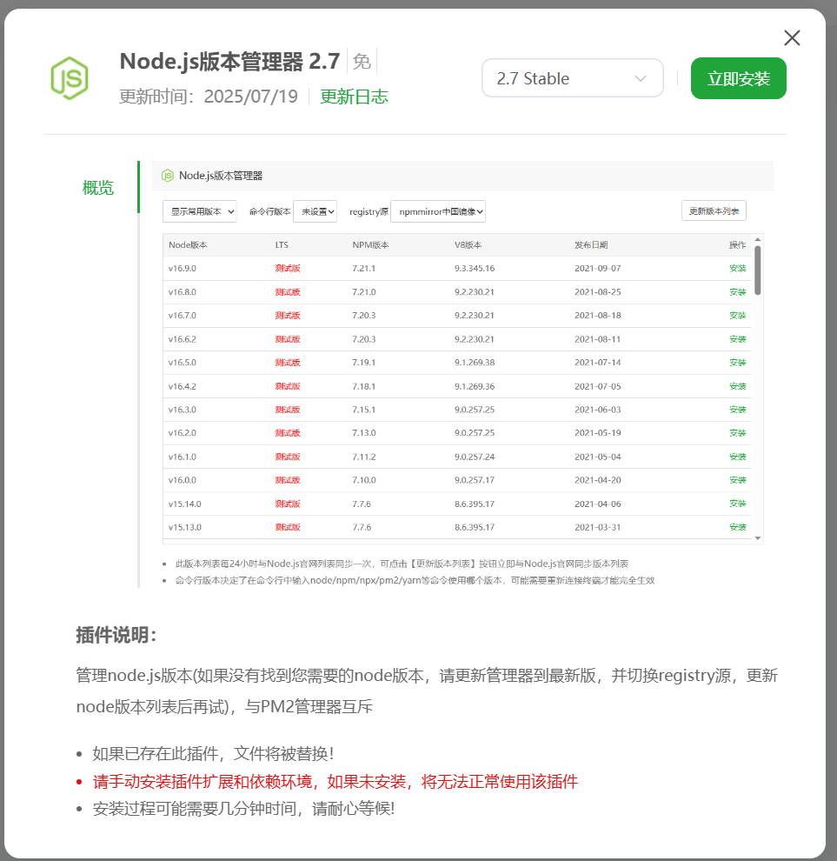Open the 命令行版本 未设置 dropdown
The width and height of the screenshot is (837, 861).
(x=315, y=211)
